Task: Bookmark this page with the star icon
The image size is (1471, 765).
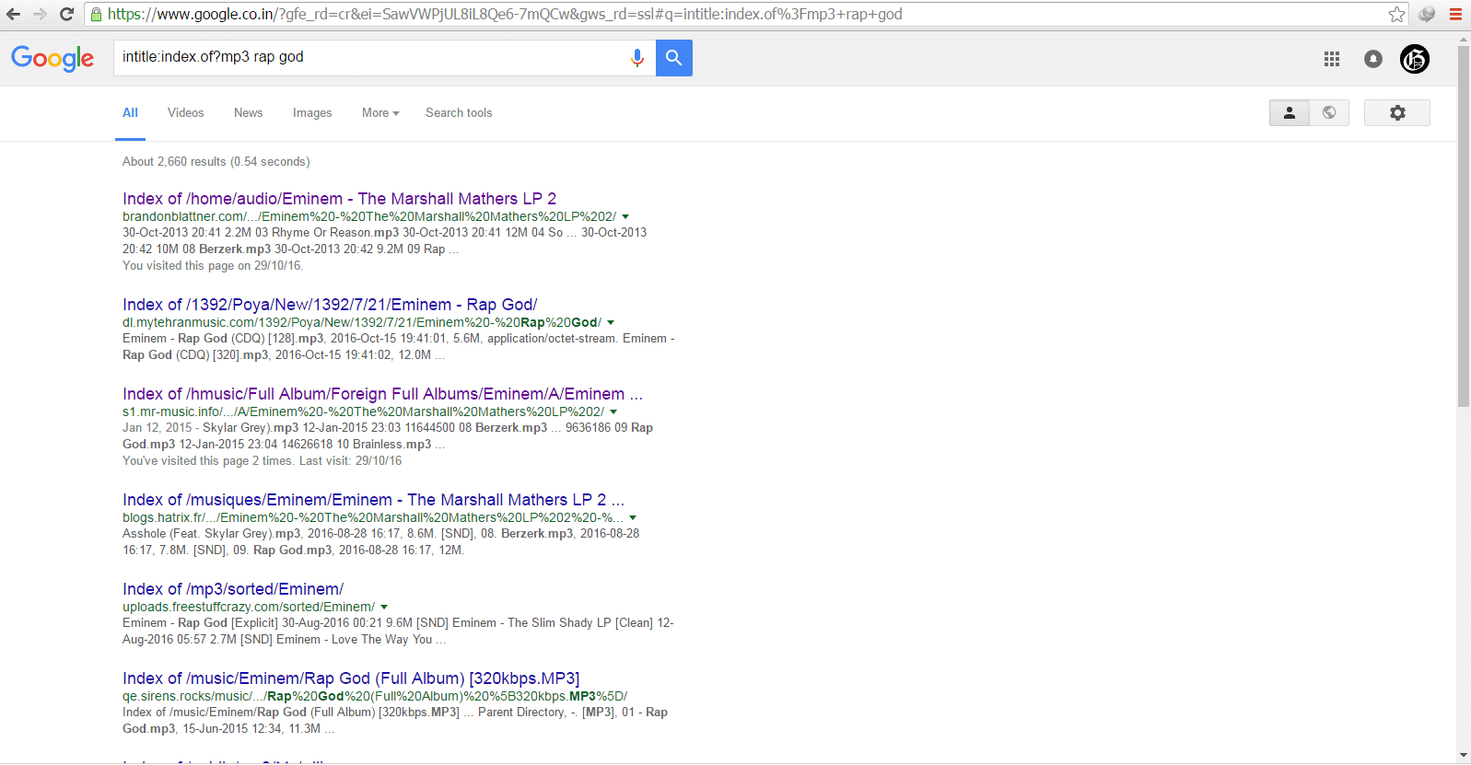Action: coord(1396,14)
